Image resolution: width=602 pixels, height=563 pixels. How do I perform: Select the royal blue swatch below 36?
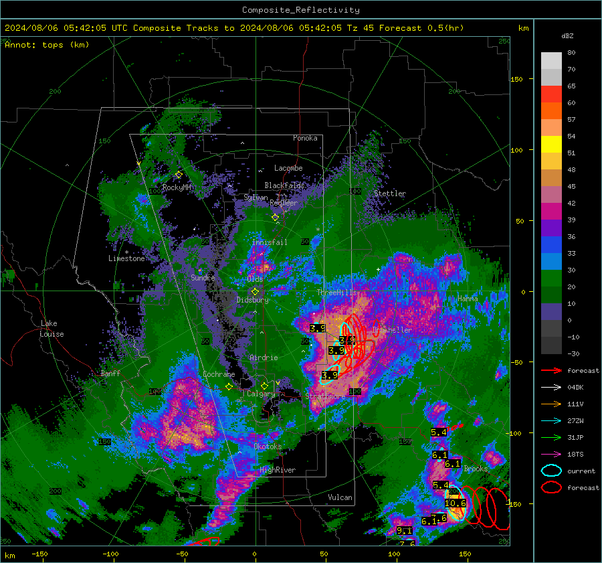(551, 245)
